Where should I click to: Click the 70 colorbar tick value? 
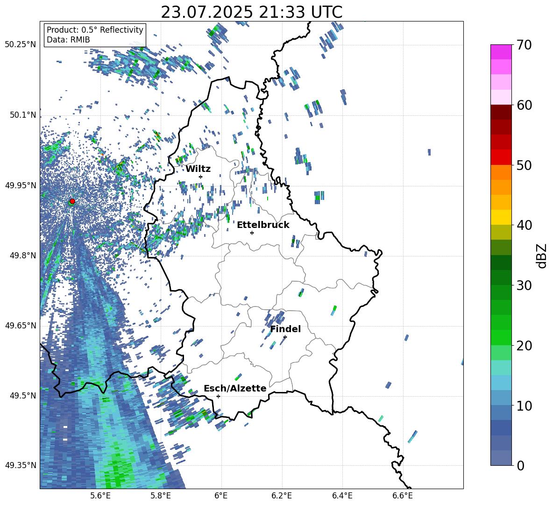click(x=524, y=45)
